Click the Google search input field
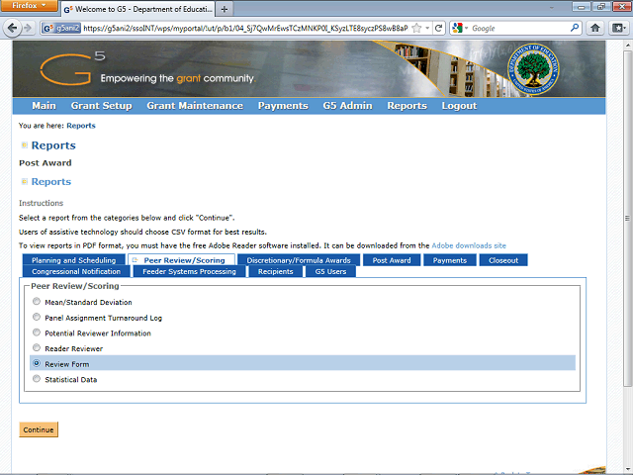The image size is (633, 475). [x=519, y=28]
